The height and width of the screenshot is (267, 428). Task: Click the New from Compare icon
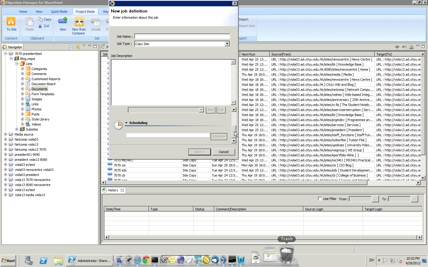coord(79,22)
